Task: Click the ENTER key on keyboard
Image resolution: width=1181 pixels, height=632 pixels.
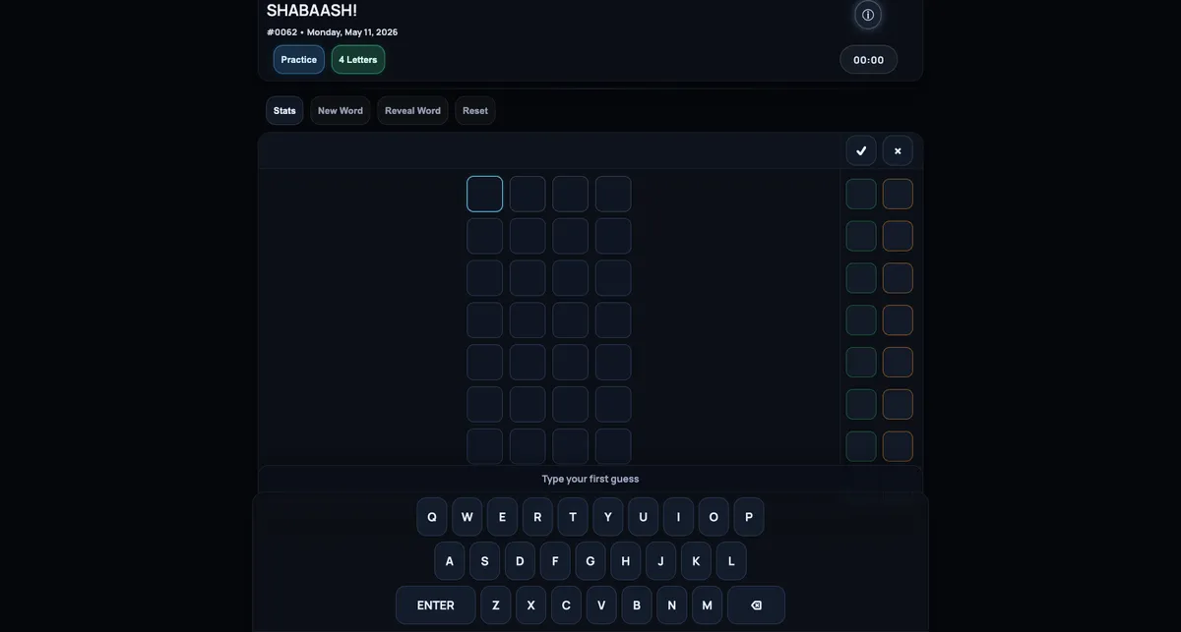Action: (436, 605)
